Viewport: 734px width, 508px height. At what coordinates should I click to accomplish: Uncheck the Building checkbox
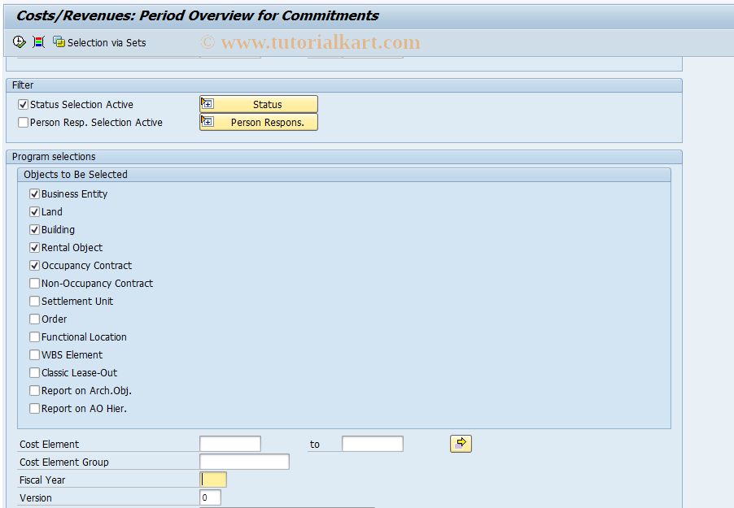click(34, 229)
